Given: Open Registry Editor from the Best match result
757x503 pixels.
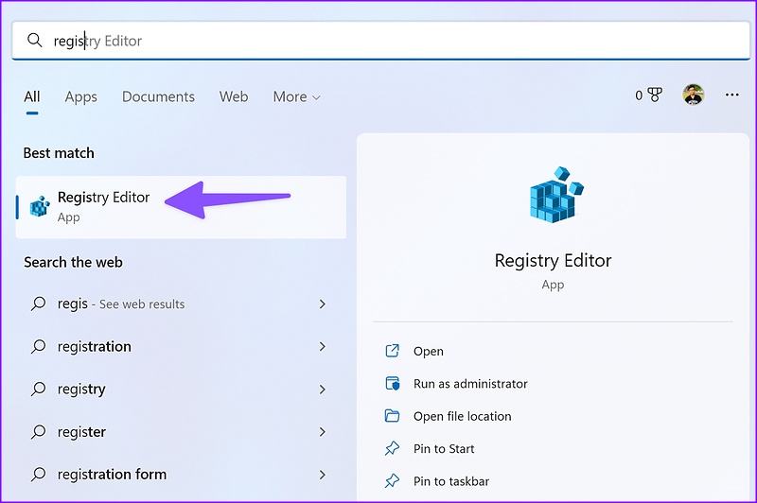Looking at the screenshot, I should coord(181,207).
